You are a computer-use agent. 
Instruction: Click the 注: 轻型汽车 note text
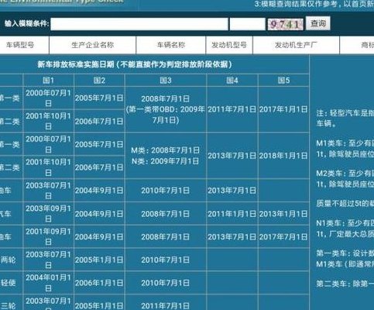(345, 119)
